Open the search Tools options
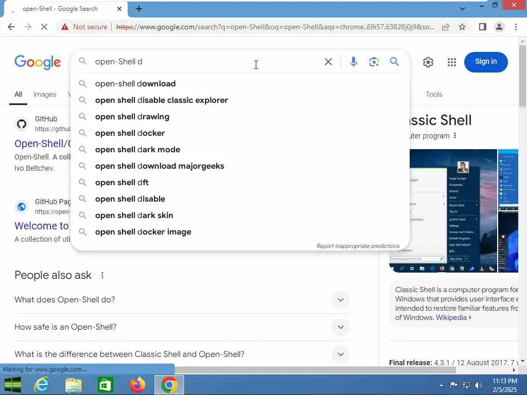This screenshot has width=527, height=395. click(x=433, y=95)
